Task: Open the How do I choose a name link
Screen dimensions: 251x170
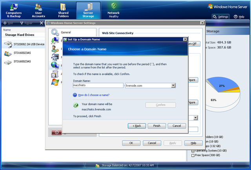Action: pos(94,95)
